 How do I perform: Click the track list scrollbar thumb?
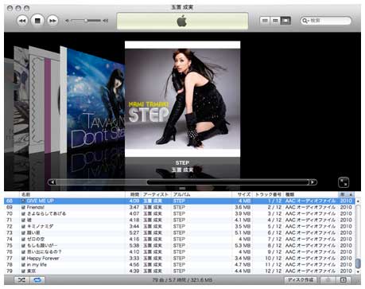point(358,264)
